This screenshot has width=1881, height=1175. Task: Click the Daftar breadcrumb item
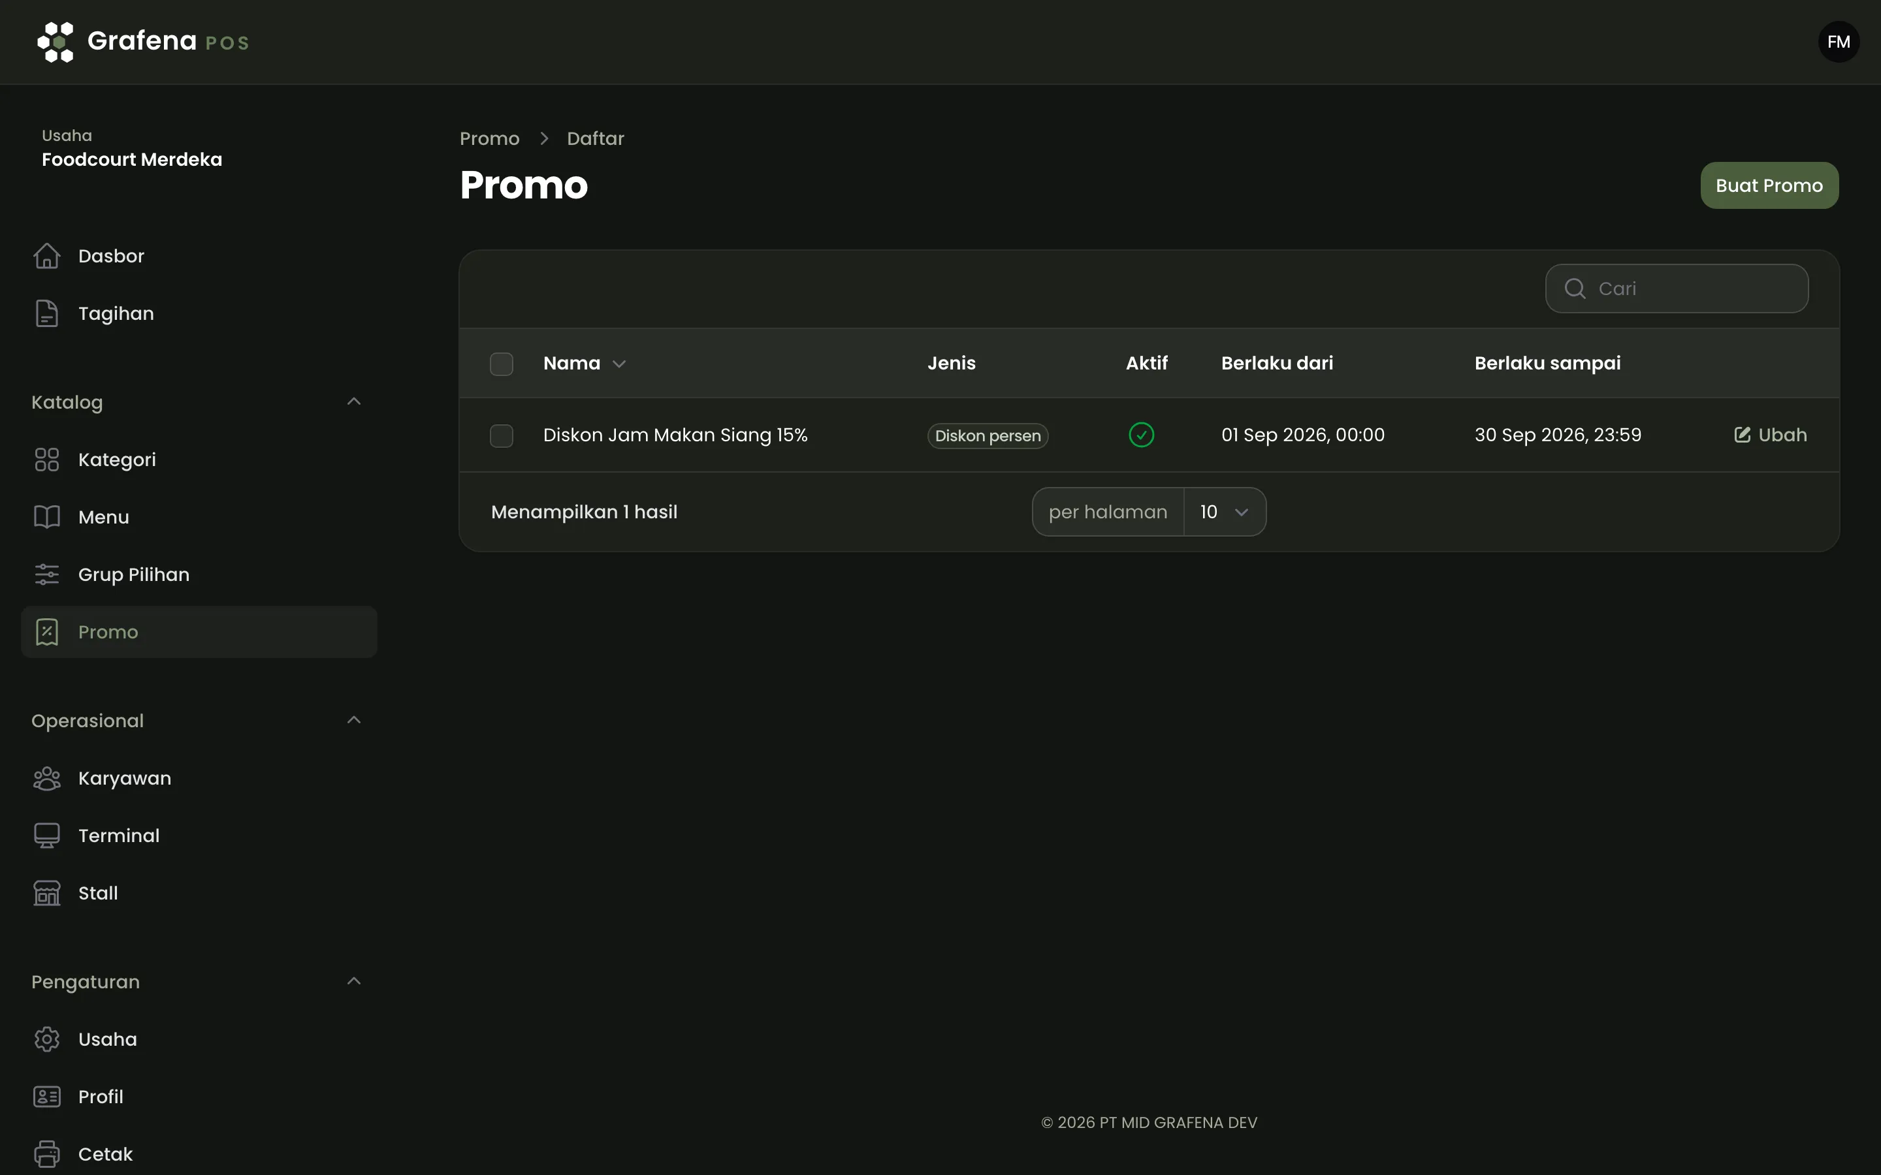596,138
